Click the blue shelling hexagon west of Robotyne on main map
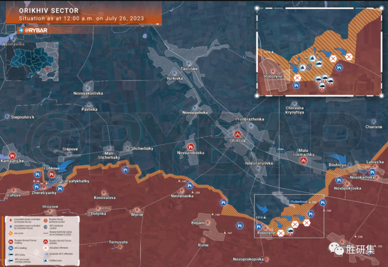The width and height of the screenshot is (388, 267). pos(258,226)
